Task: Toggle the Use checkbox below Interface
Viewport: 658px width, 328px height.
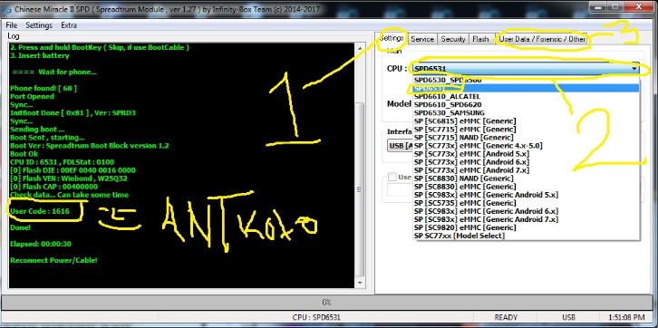Action: pyautogui.click(x=392, y=177)
